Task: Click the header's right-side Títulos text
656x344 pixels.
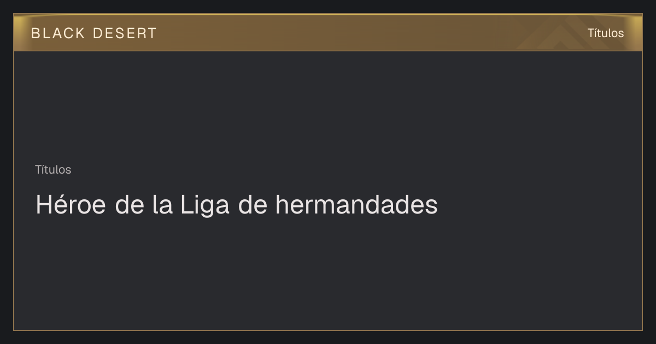Action: [x=606, y=33]
